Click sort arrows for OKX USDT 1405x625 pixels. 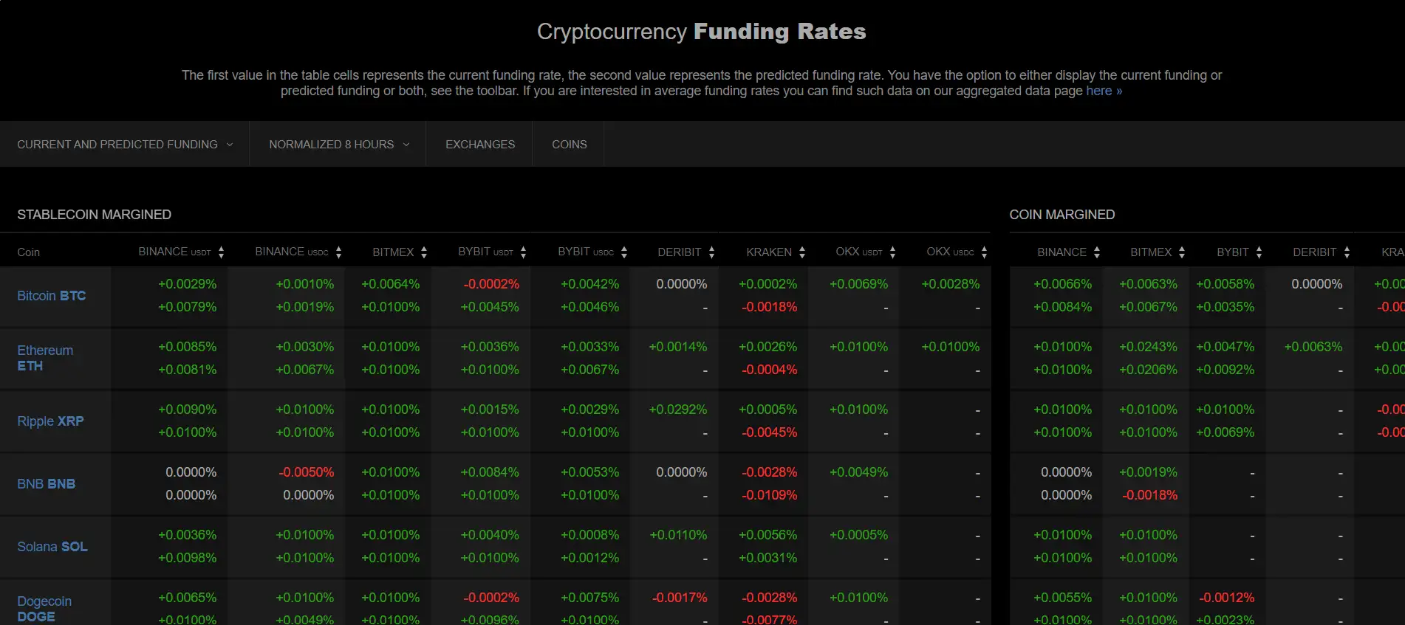tap(892, 252)
